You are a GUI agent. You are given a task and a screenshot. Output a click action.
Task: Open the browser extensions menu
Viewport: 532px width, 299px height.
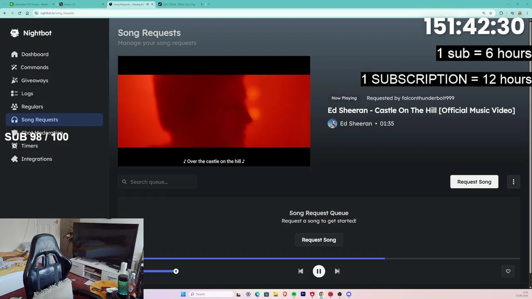pos(501,13)
